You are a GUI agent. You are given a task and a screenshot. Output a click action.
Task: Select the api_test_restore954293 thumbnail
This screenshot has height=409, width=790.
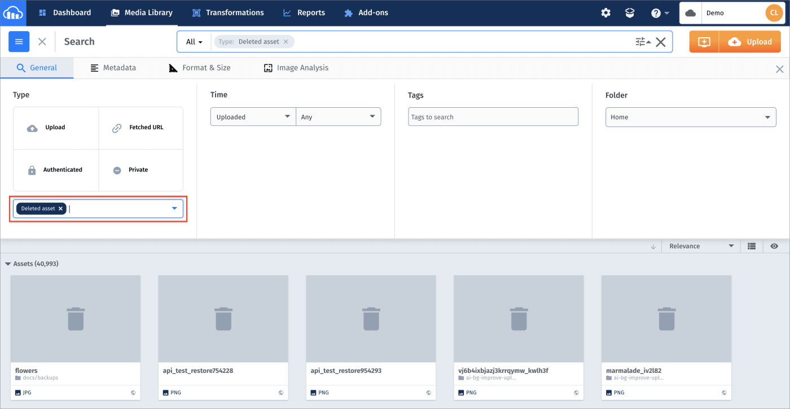coord(371,319)
